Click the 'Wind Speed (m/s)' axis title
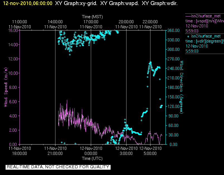Screen dimensions: 224x175 pyautogui.click(x=6, y=87)
